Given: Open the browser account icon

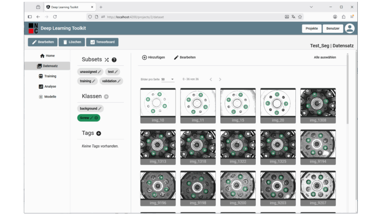Looking at the screenshot, I should click(335, 17).
